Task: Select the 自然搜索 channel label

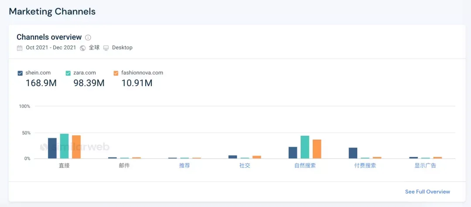Action: point(305,166)
